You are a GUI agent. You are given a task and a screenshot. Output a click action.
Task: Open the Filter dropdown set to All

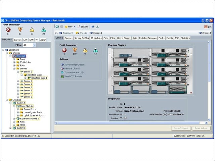click(x=29, y=45)
